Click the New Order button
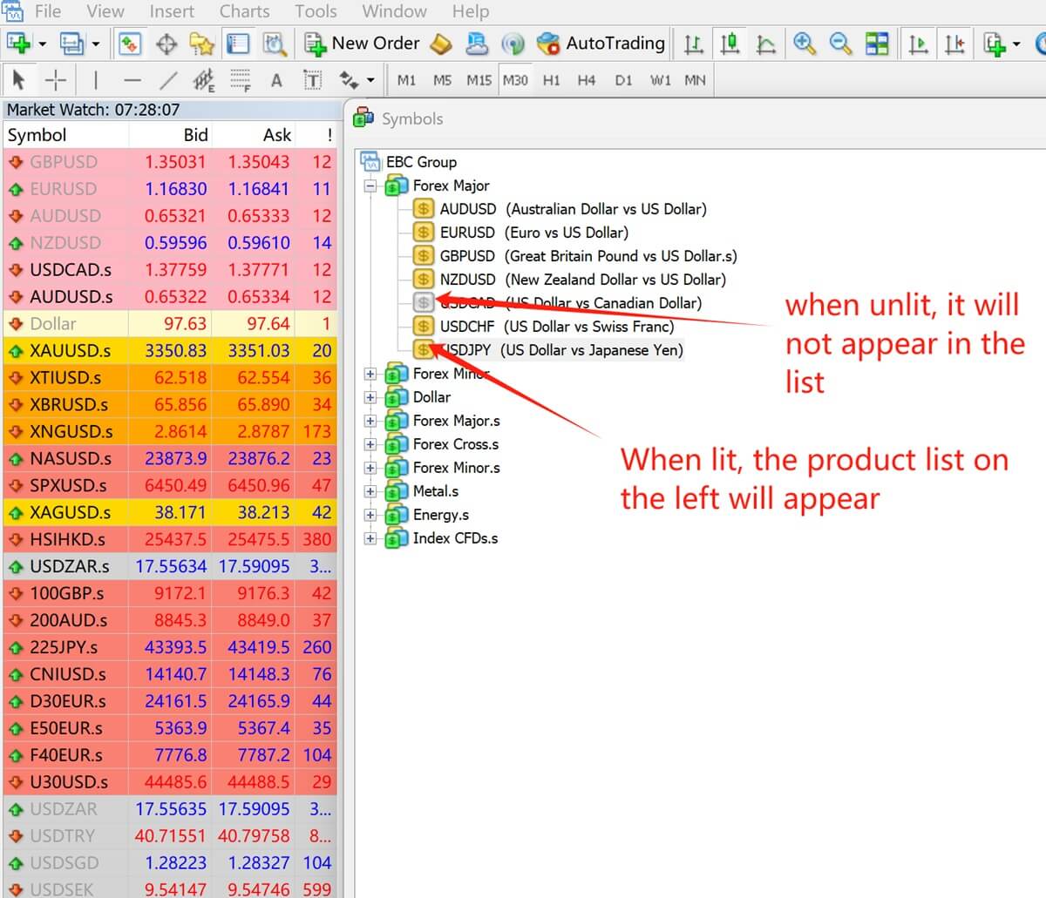This screenshot has width=1046, height=898. (x=362, y=43)
